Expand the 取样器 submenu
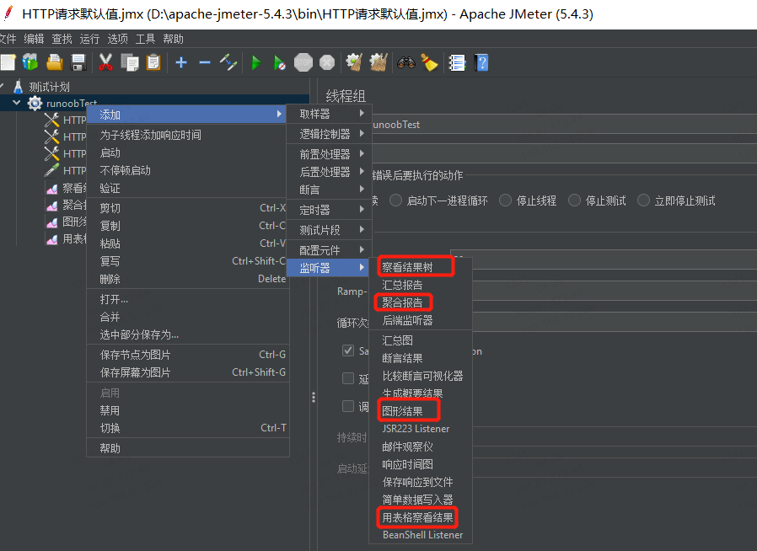The image size is (757, 551). [x=330, y=114]
